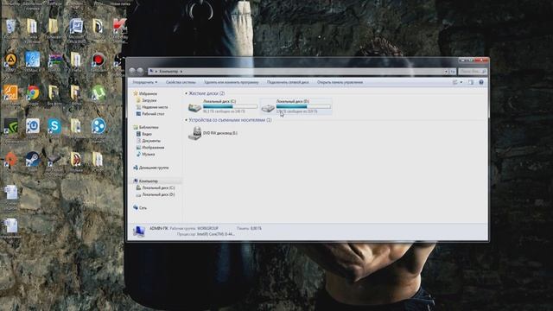
Task: Click the address bar refresh button
Action: [452, 71]
